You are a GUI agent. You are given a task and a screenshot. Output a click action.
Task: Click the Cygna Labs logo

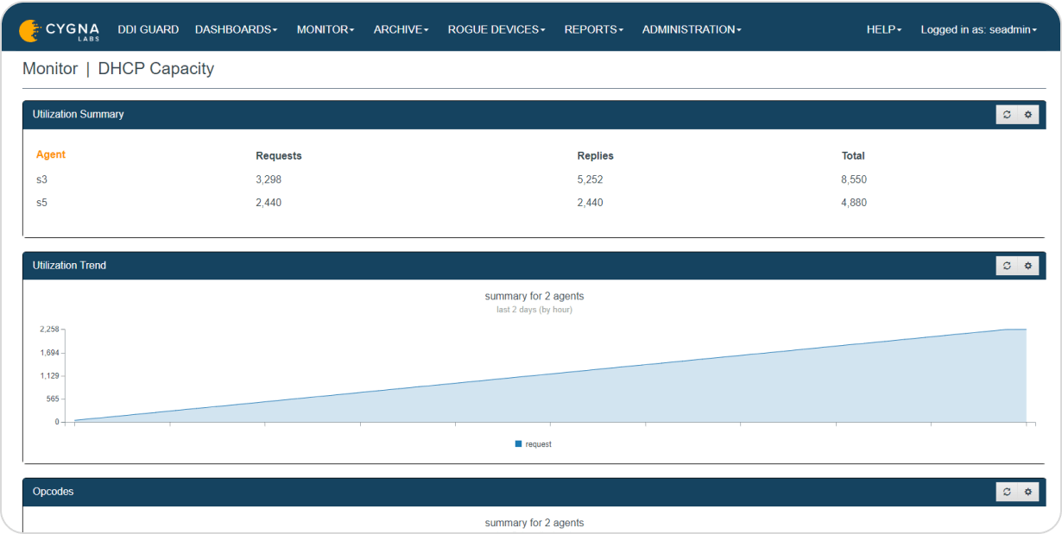[58, 28]
